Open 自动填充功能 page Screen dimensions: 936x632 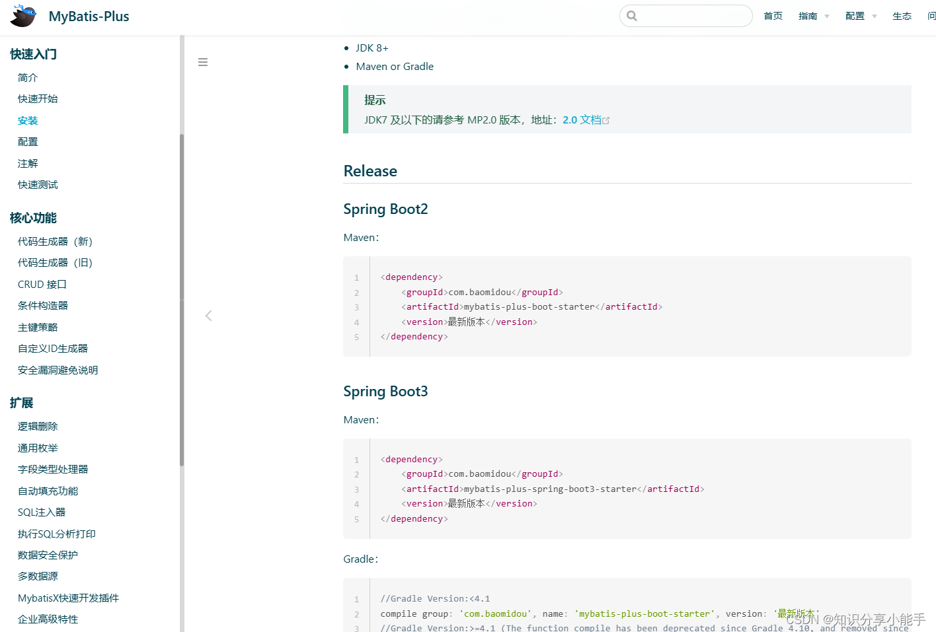[48, 491]
